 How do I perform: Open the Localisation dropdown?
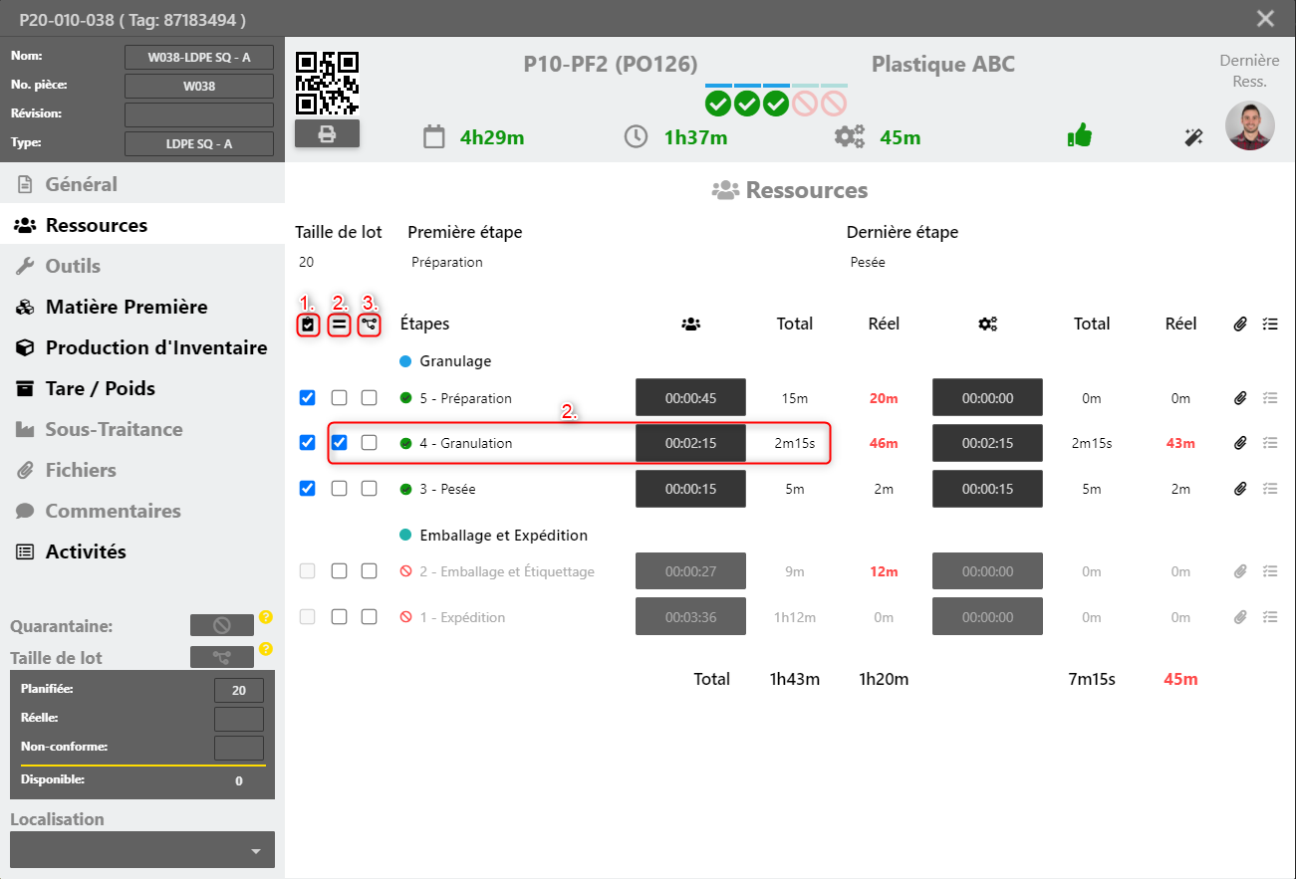tap(142, 850)
